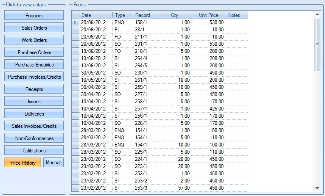
Task: Show Work Orders list
Action: [x=34, y=40]
